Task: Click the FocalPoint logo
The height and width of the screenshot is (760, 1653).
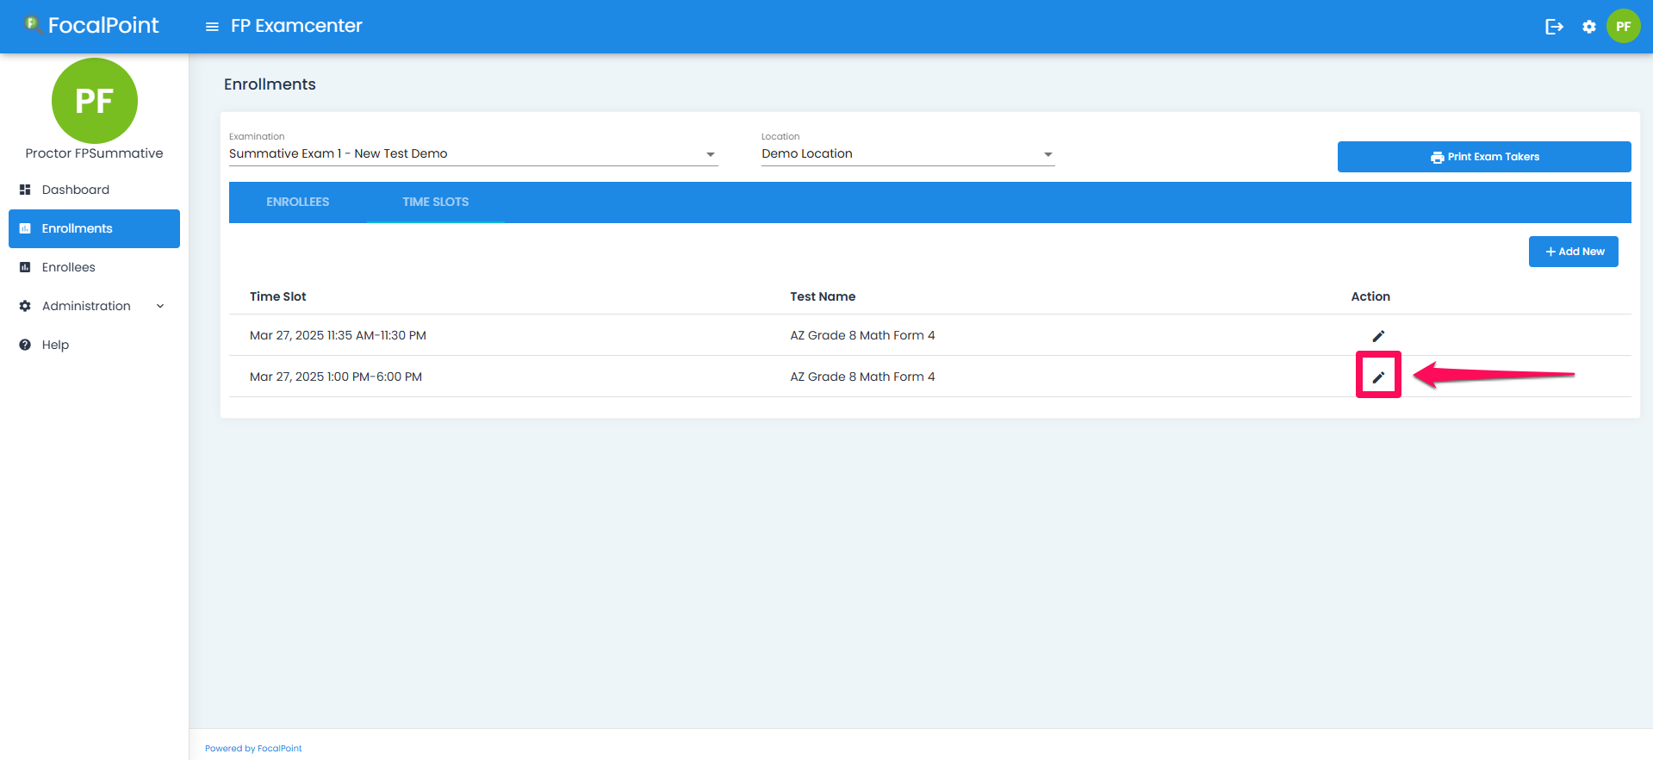Action: coord(92,26)
